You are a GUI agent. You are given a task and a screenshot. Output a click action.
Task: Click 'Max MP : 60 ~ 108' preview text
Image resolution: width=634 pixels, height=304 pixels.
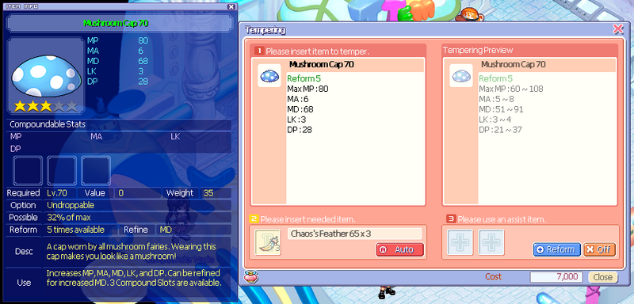pos(511,89)
